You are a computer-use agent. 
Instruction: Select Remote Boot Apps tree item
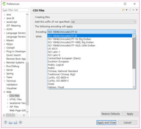(16, 59)
